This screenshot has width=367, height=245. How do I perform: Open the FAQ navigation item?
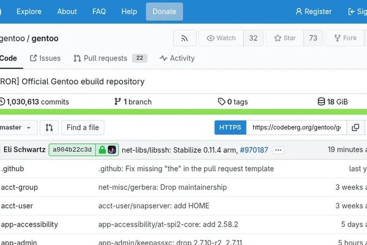pyautogui.click(x=99, y=12)
